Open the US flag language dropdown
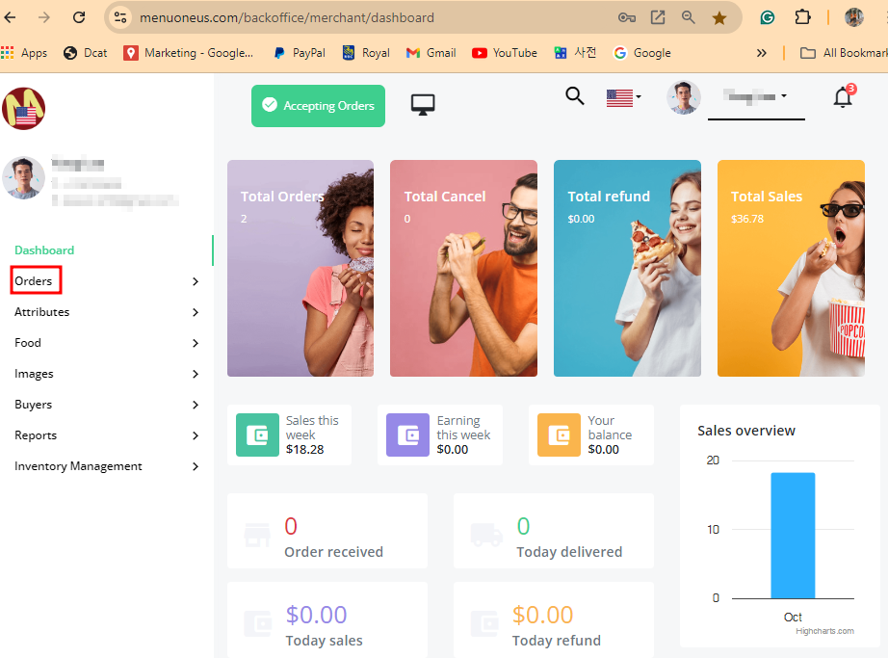 tap(624, 97)
